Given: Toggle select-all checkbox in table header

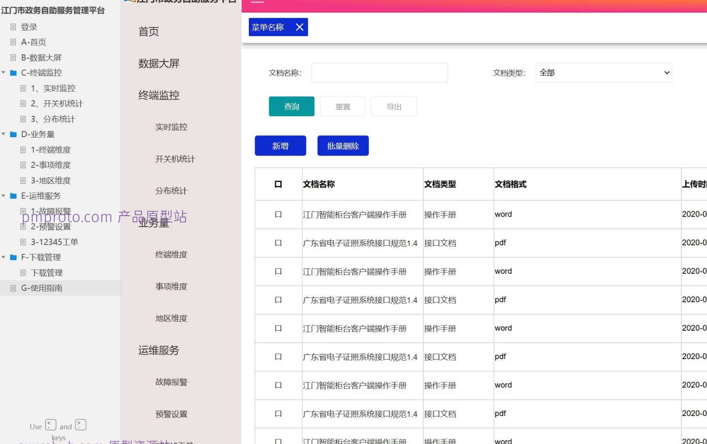Looking at the screenshot, I should [278, 184].
